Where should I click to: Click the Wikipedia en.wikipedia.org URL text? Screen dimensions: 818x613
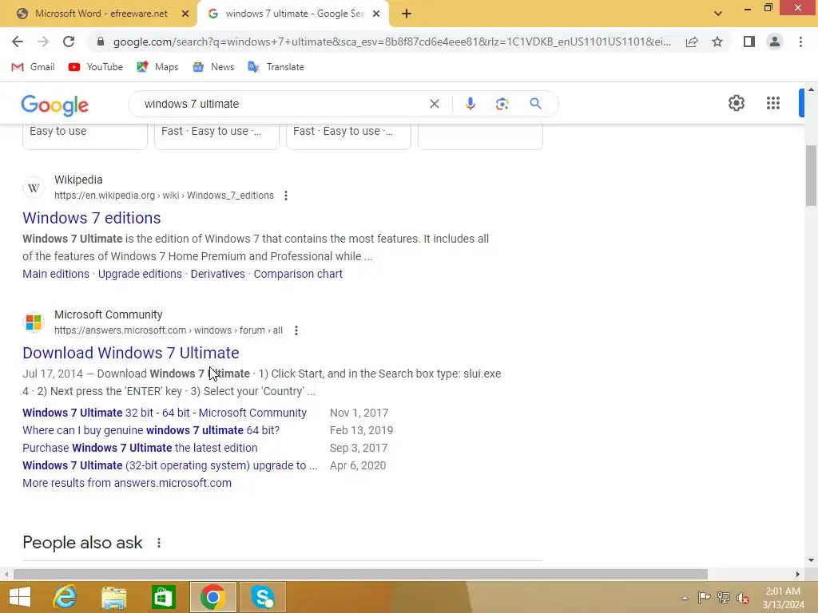click(164, 196)
